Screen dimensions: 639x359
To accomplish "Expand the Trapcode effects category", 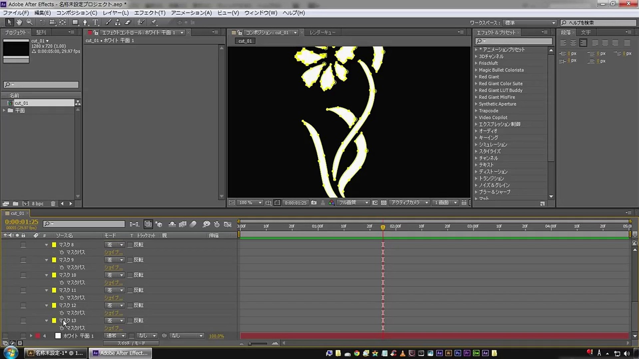I will (x=476, y=111).
